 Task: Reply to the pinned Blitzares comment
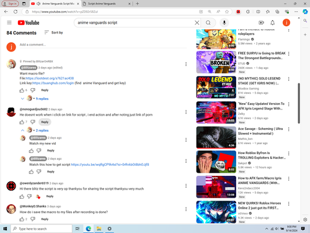point(45,90)
